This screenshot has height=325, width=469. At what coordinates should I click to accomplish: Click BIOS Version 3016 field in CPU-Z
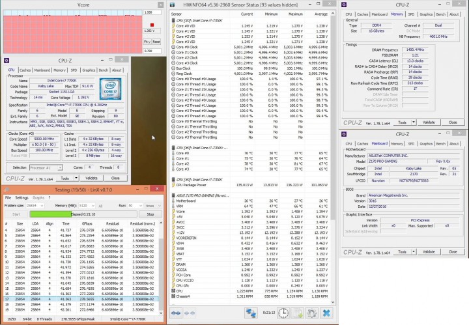tap(414, 201)
